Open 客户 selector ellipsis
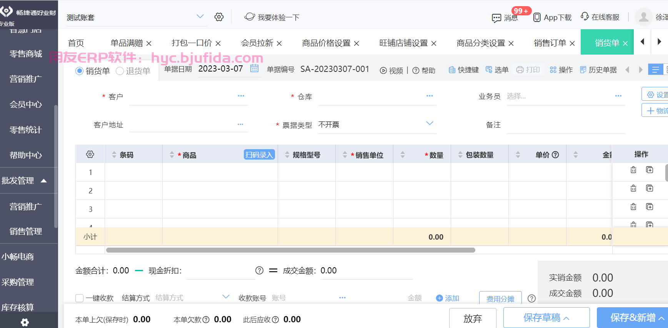This screenshot has width=668, height=328. [241, 96]
